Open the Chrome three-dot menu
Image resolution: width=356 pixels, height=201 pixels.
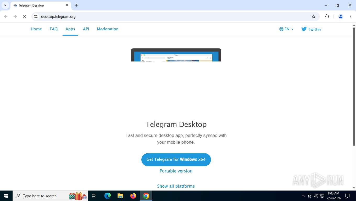point(350,16)
